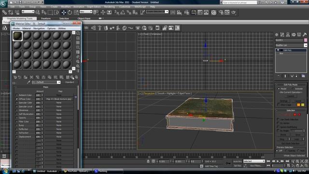Click Go to Parent icon in Material Editor
Viewport: 309px width, 174px height.
pos(72,77)
